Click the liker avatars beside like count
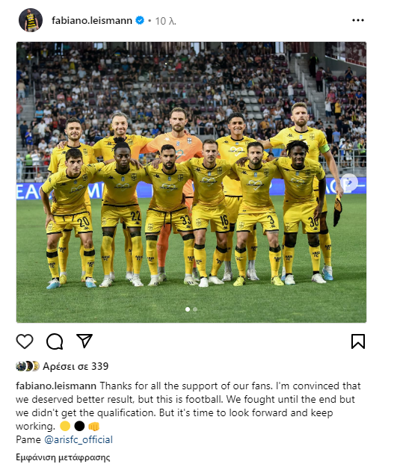This screenshot has width=400, height=464. [x=28, y=366]
